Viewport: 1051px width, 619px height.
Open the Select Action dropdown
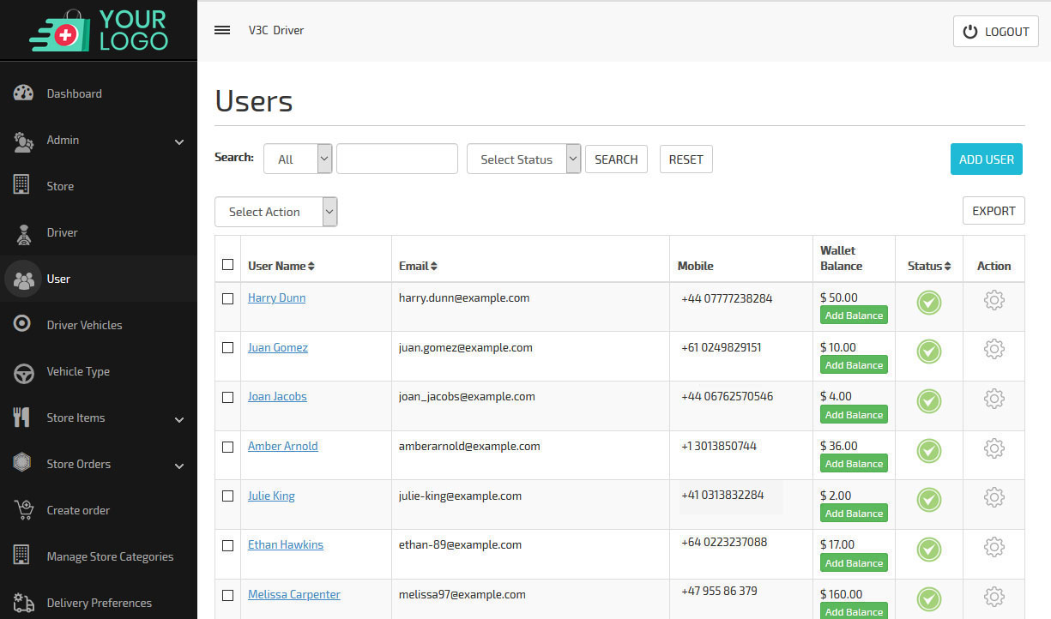(x=275, y=212)
